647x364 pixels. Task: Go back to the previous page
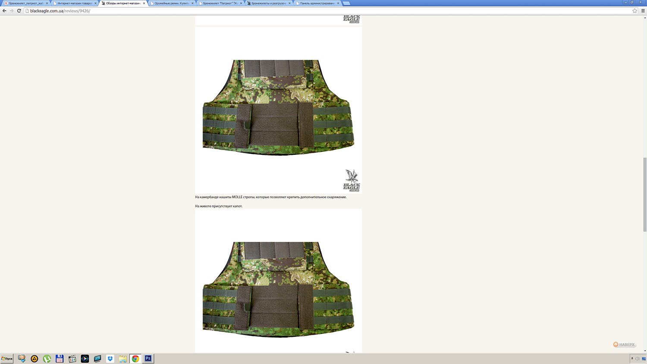click(x=5, y=11)
